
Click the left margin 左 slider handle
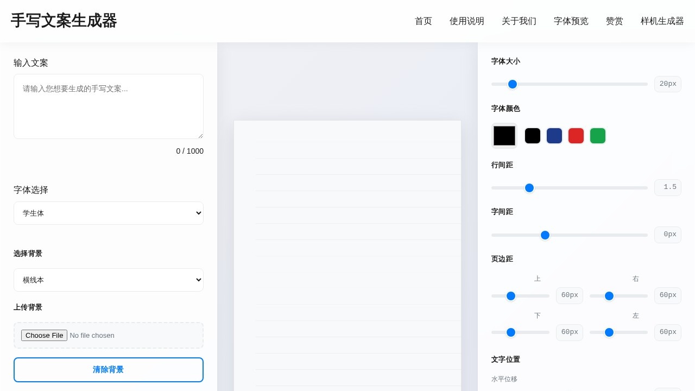(x=609, y=332)
